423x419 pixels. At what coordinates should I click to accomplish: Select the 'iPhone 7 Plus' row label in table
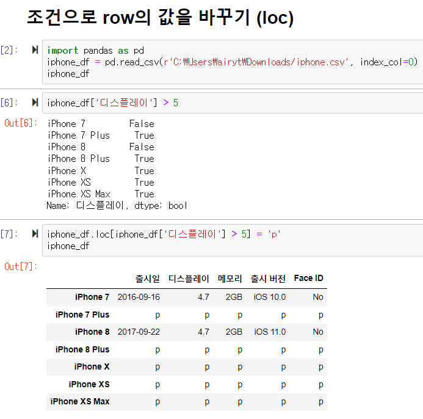[x=82, y=315]
